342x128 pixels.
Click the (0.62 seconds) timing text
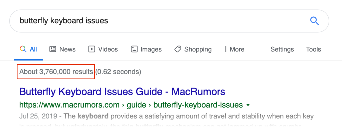click(x=118, y=72)
